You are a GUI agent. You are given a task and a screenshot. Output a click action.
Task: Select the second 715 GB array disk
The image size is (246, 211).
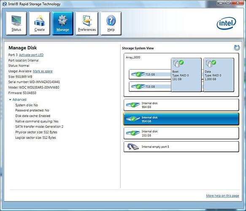pos(150,87)
